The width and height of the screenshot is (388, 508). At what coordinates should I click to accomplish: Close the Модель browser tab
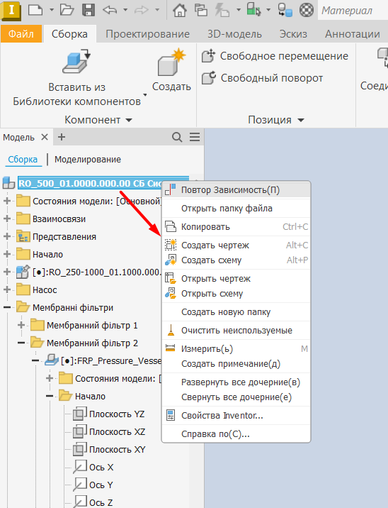click(45, 137)
